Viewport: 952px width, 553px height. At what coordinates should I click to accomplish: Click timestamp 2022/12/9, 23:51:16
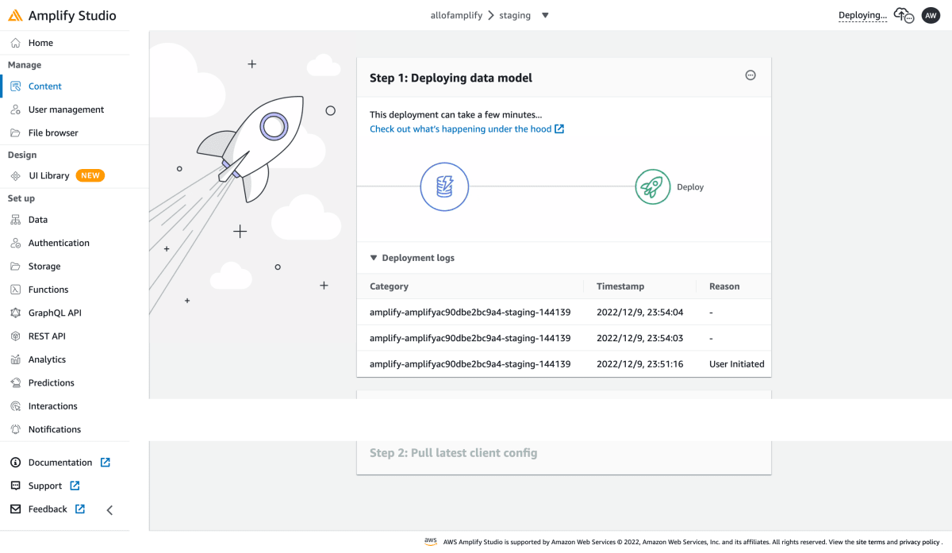[639, 364]
